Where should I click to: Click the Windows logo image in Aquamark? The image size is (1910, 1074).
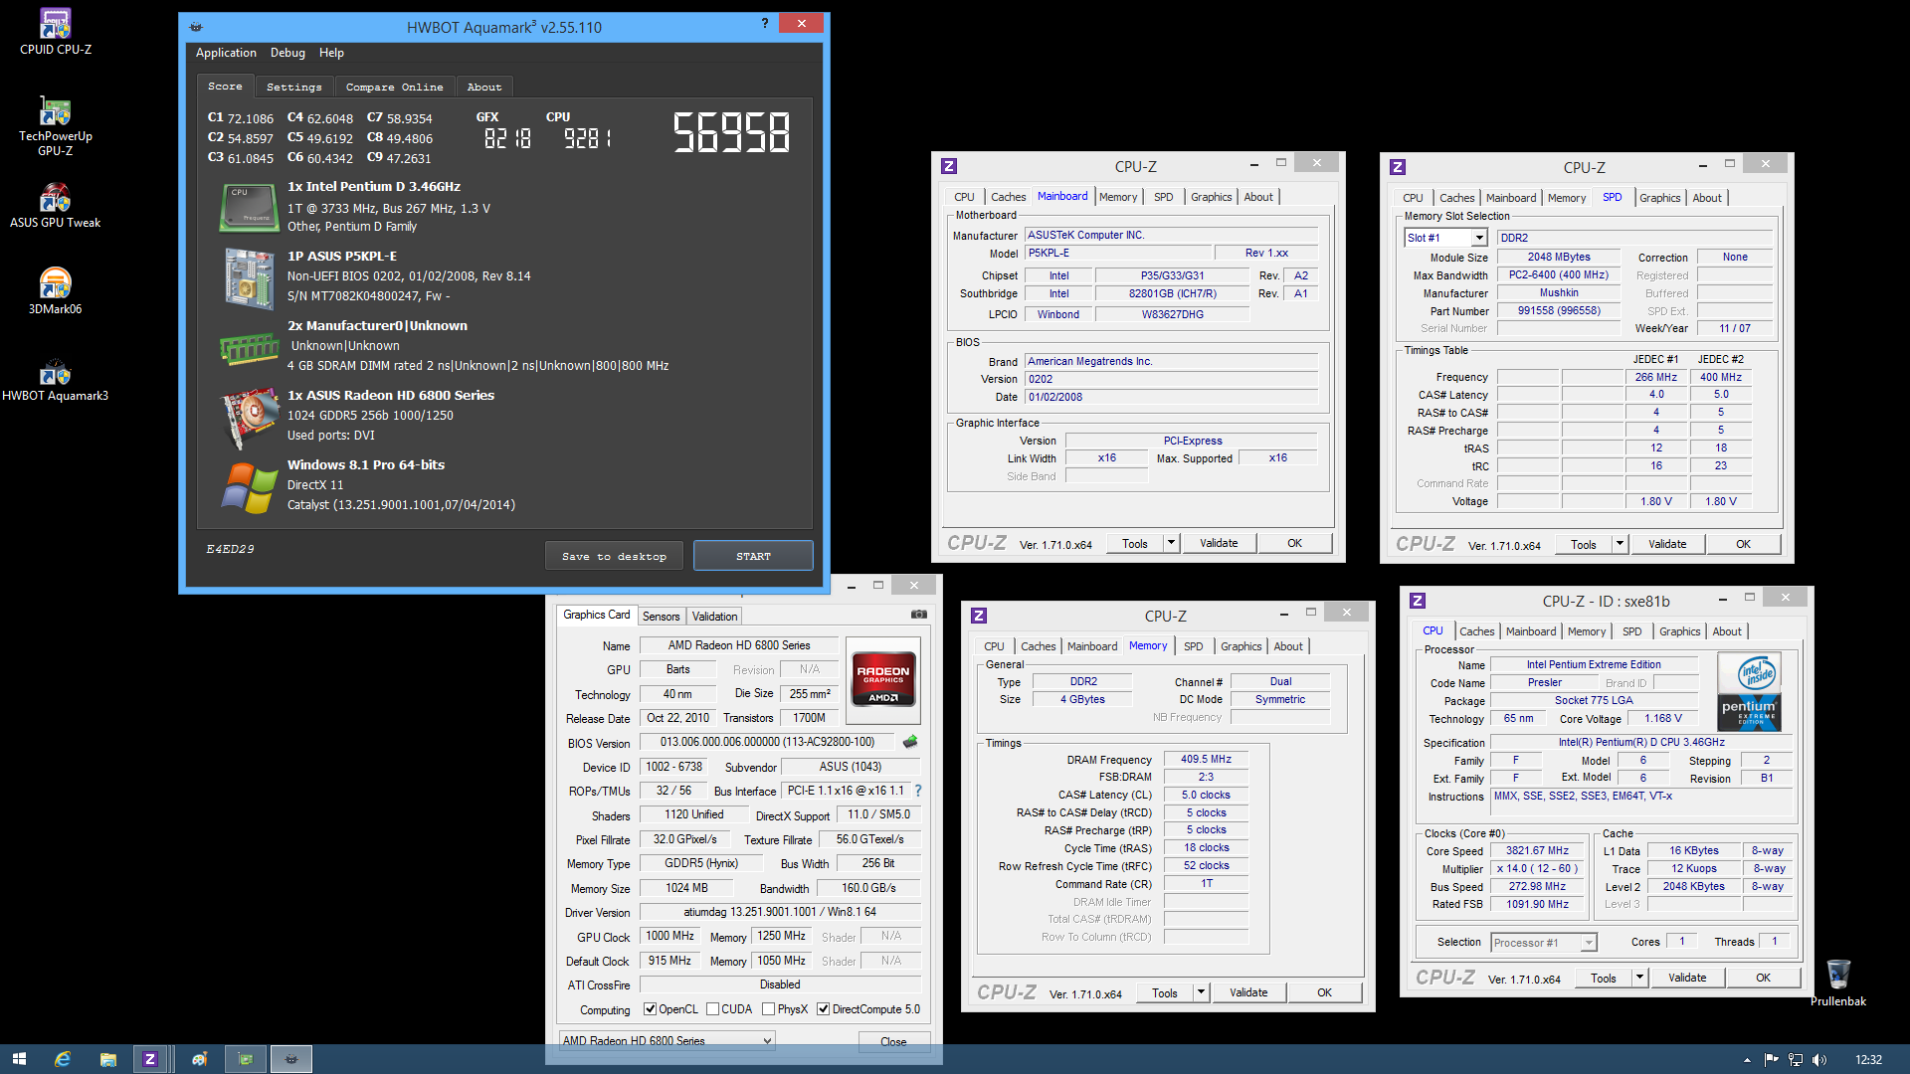point(250,487)
